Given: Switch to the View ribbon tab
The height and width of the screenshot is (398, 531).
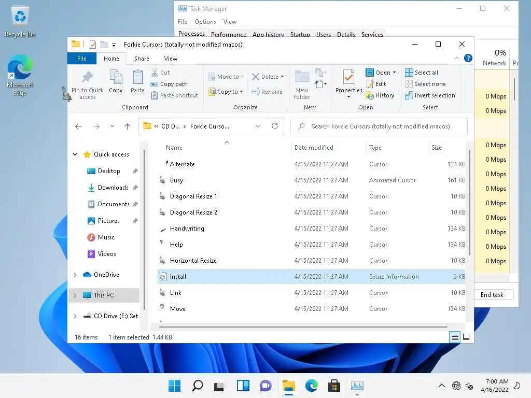Looking at the screenshot, I should [171, 59].
